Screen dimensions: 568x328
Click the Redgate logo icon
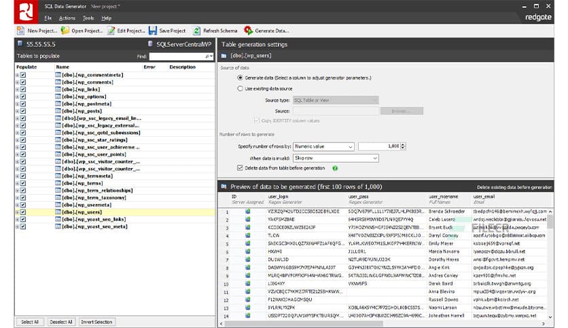(x=26, y=12)
